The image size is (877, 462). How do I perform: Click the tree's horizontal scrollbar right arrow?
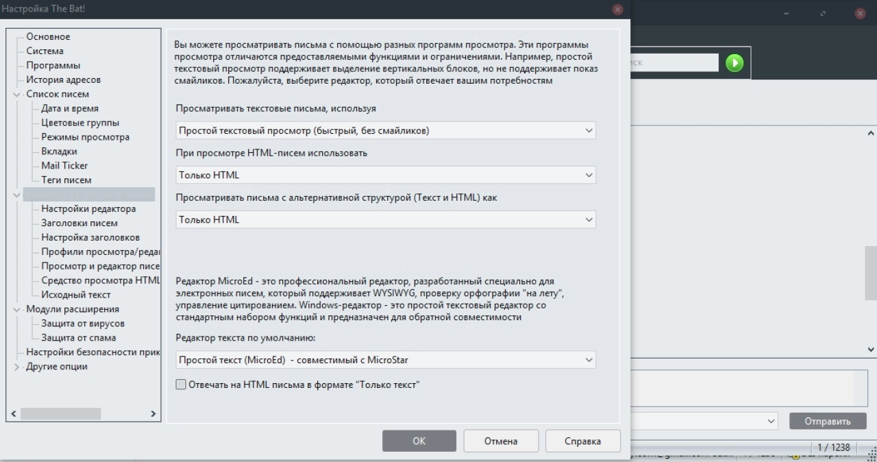point(153,414)
